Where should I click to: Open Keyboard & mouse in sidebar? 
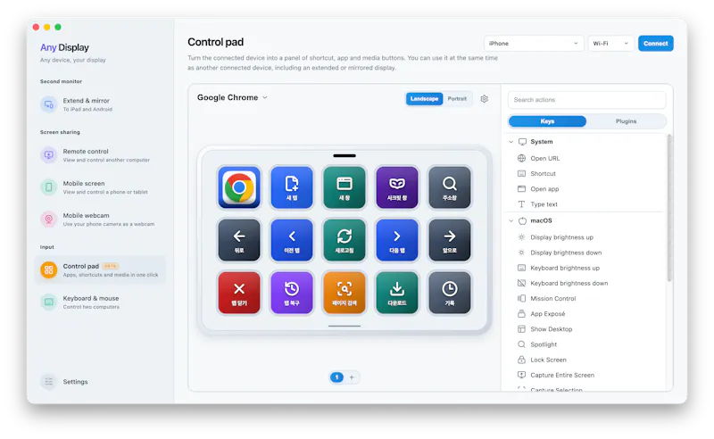(100, 302)
